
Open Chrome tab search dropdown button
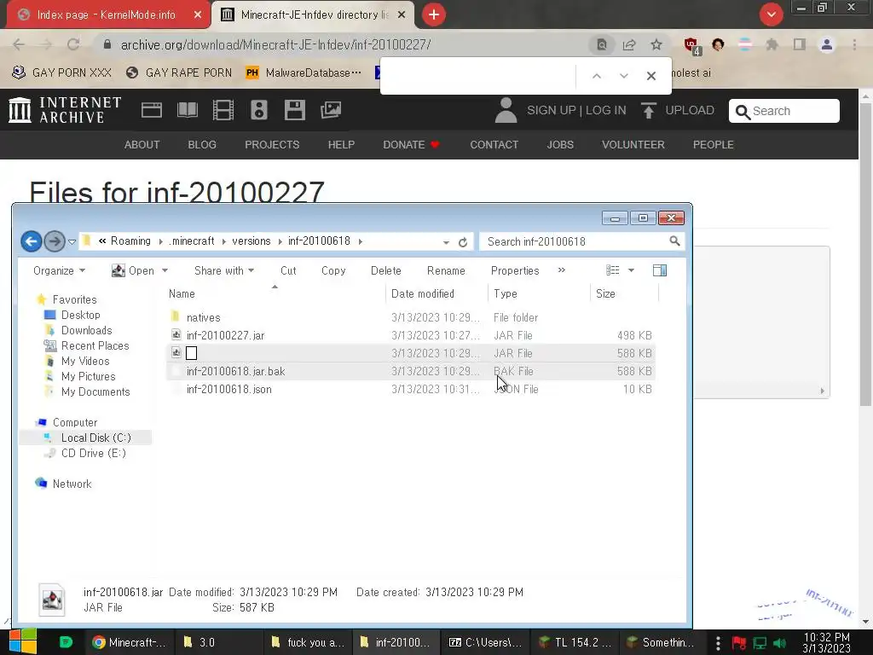[771, 14]
